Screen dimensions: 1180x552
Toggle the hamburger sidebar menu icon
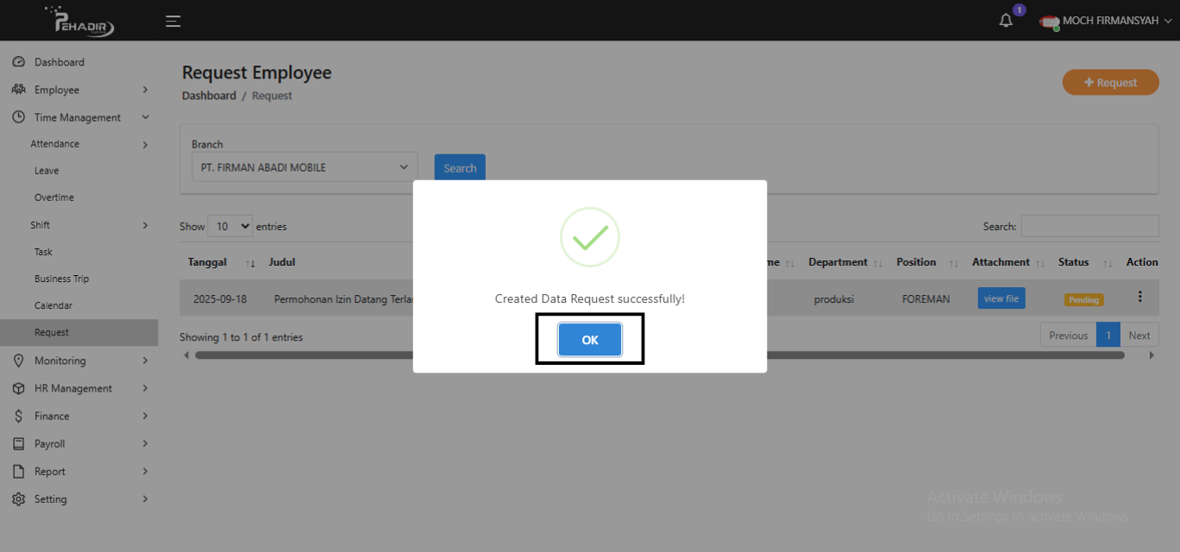point(173,21)
